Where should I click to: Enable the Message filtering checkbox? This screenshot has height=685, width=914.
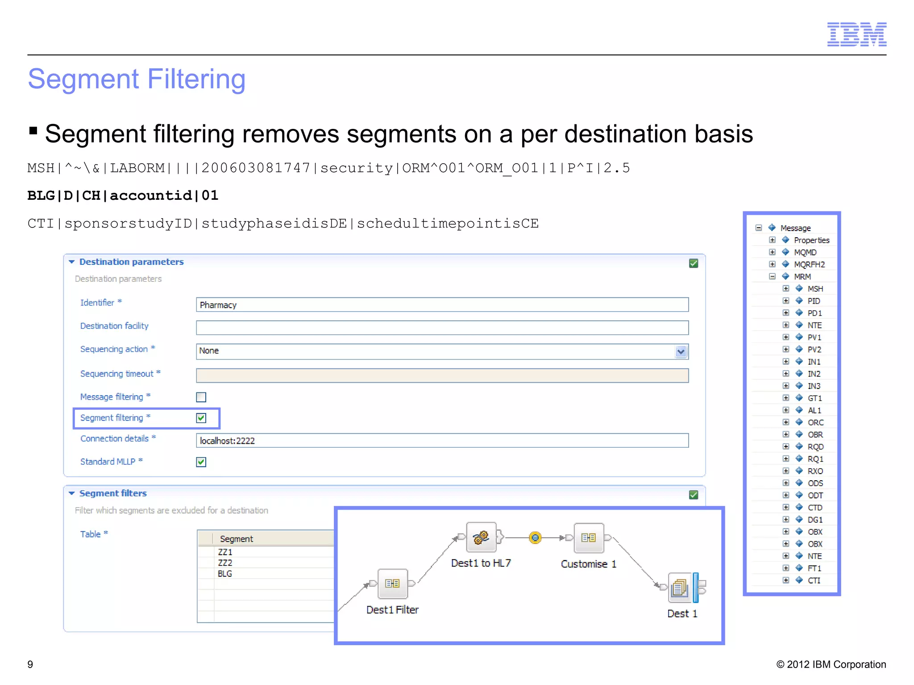click(x=201, y=397)
